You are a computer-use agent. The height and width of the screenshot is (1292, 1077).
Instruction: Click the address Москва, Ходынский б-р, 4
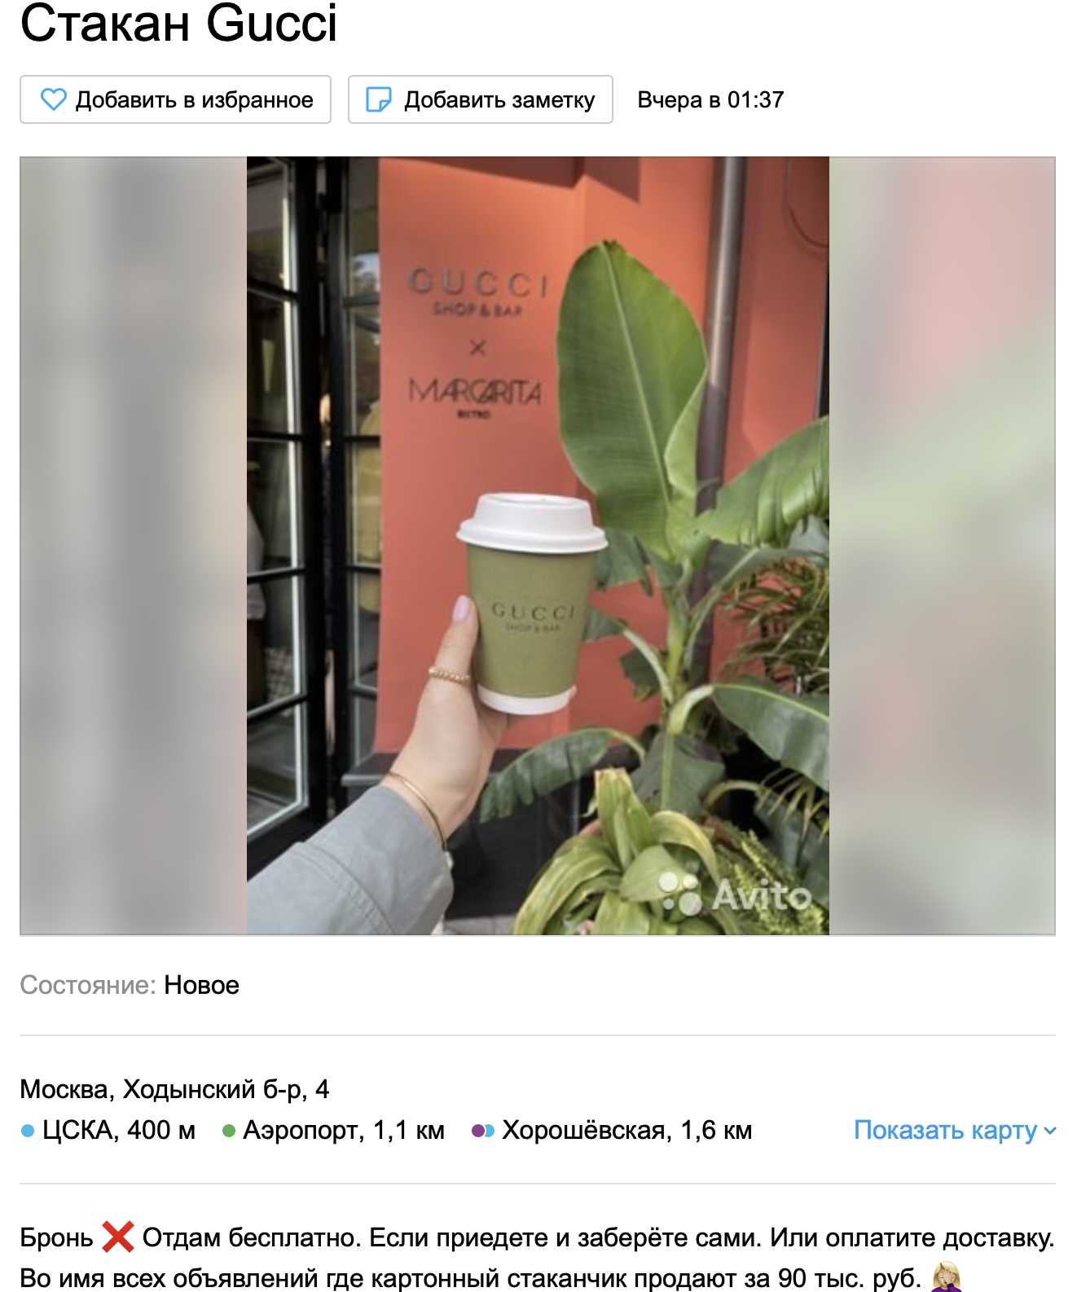tap(174, 1089)
